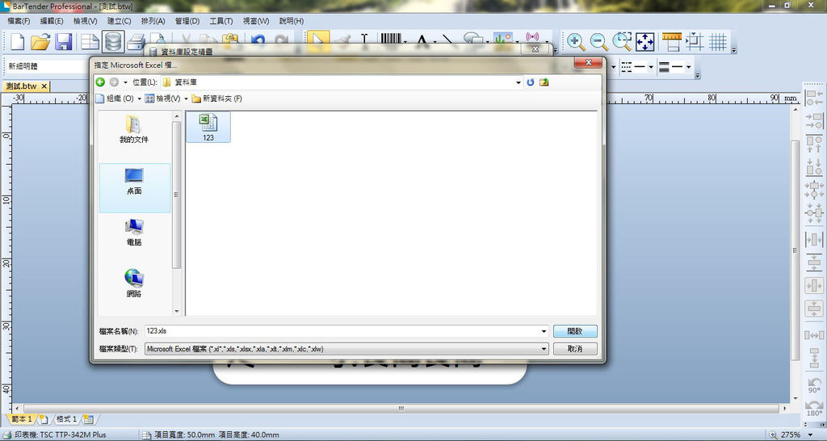Open the navigation history dropdown arrow
This screenshot has width=827, height=441.
(x=125, y=82)
